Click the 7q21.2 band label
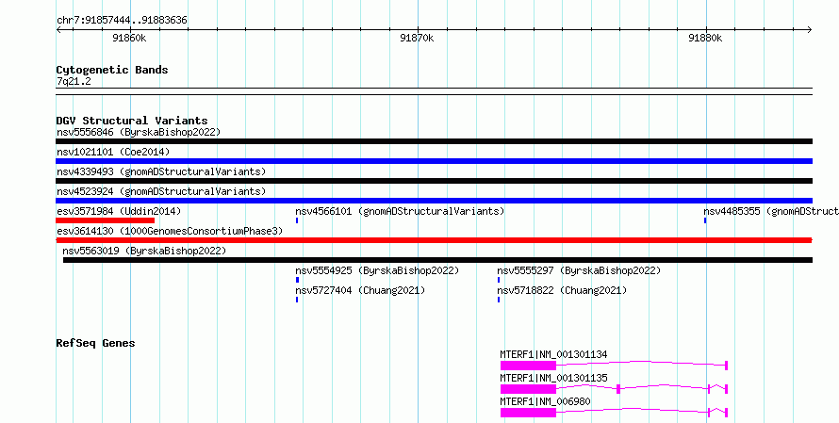 pos(74,81)
